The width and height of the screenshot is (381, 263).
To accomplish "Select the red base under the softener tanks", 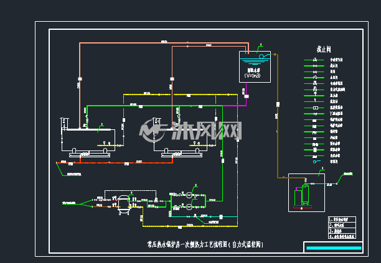I will point(303,206).
